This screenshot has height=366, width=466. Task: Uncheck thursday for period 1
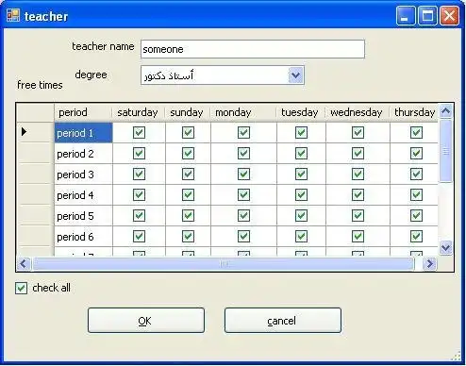tap(416, 132)
